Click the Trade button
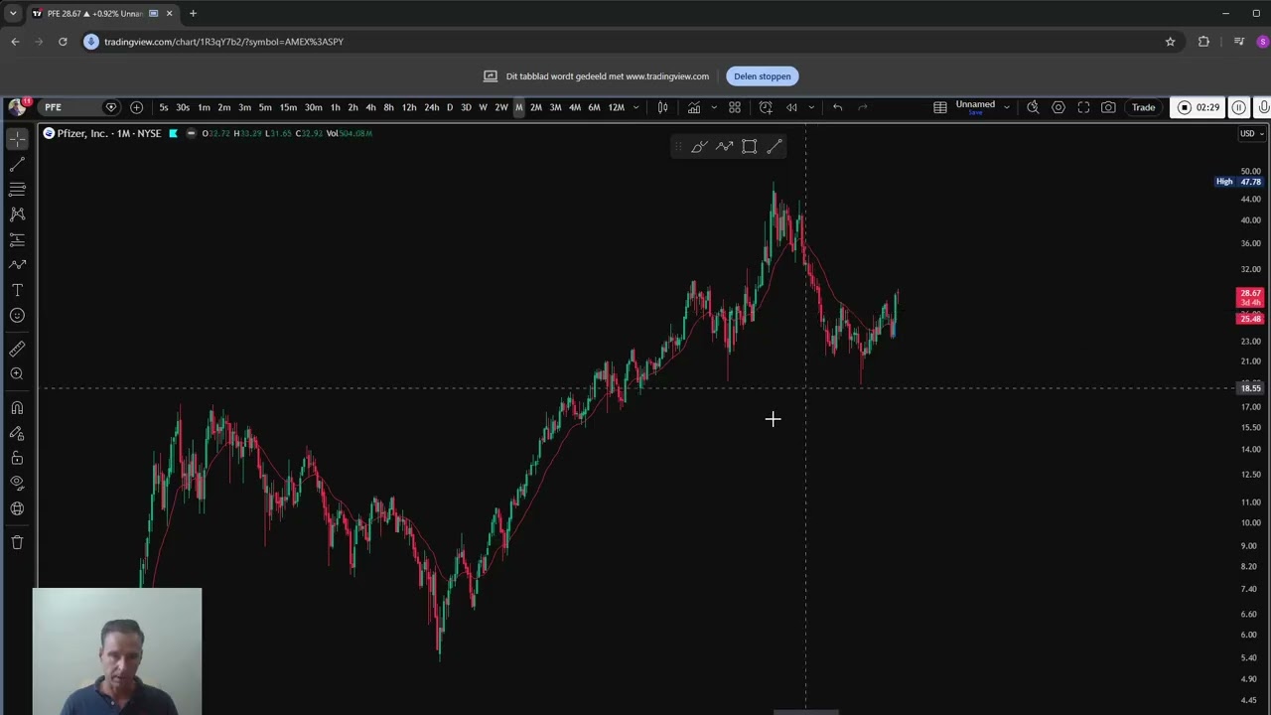Viewport: 1271px width, 715px height. tap(1143, 107)
